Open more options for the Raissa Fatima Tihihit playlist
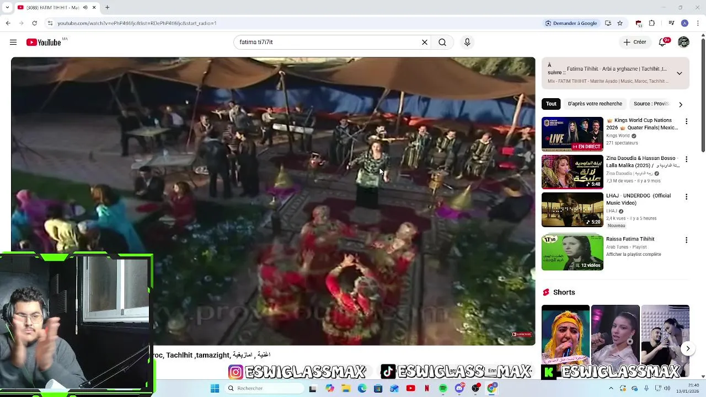 coord(686,240)
